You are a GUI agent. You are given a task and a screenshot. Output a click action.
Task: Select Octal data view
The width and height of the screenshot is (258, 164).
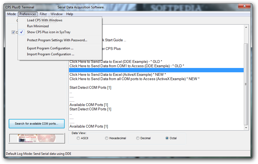coord(171,138)
